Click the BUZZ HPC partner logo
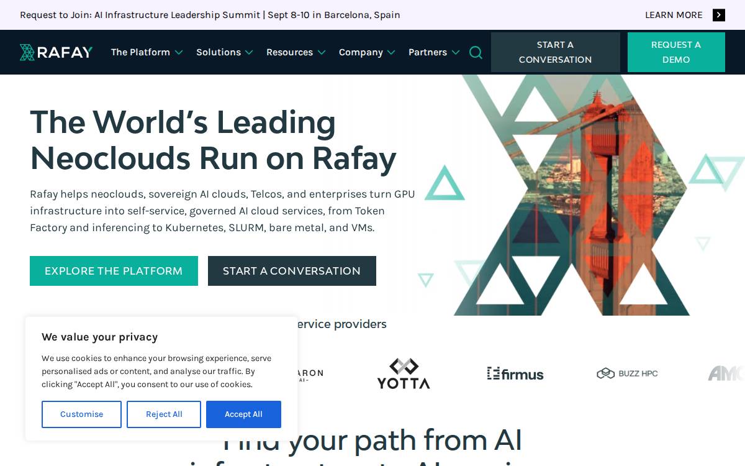Screen dimensions: 745x466 click(x=627, y=373)
